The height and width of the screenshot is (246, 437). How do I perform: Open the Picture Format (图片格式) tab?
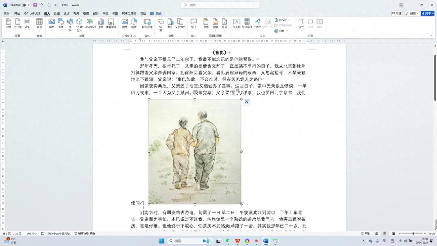pos(156,13)
